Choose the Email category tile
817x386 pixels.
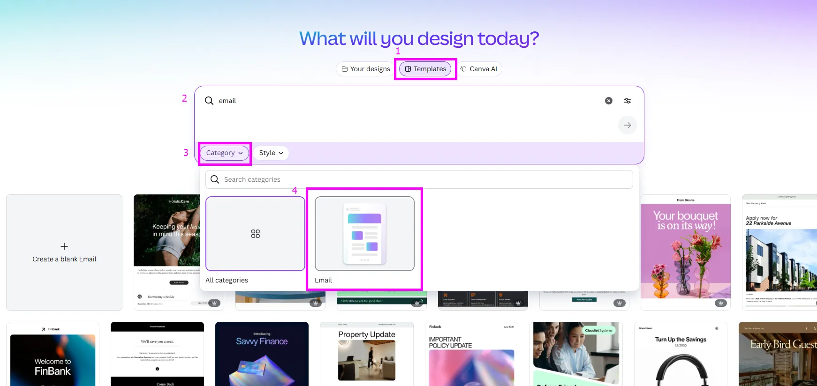point(364,234)
